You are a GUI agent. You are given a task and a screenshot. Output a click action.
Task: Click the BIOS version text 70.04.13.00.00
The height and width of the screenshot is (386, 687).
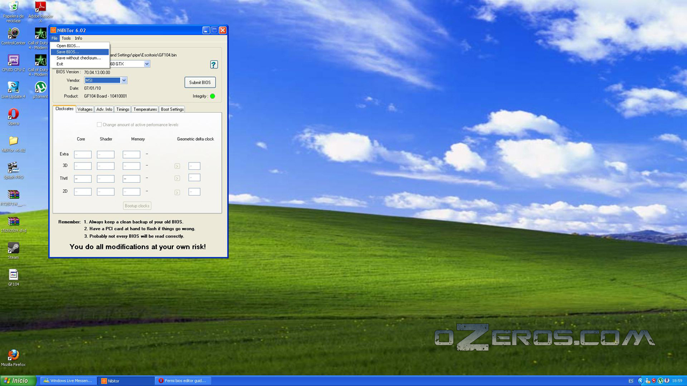(97, 72)
